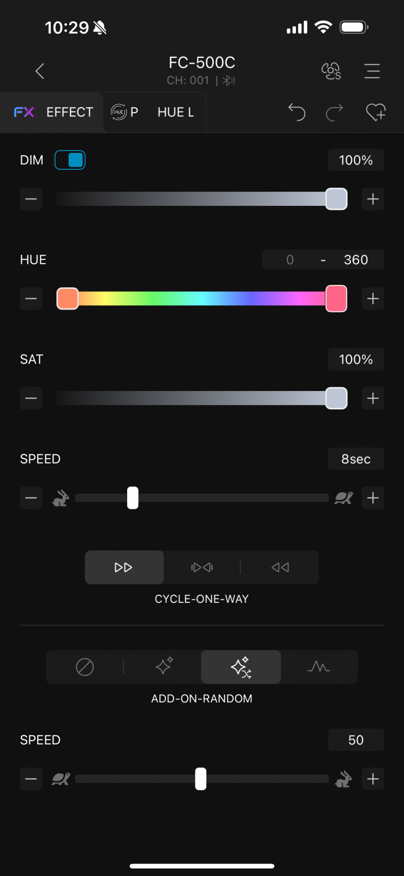
Task: Decrease HUE with minus button
Action: pos(31,299)
